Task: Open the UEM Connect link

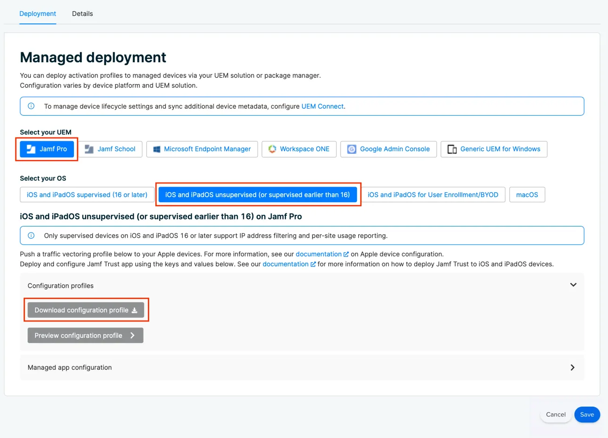Action: [323, 106]
